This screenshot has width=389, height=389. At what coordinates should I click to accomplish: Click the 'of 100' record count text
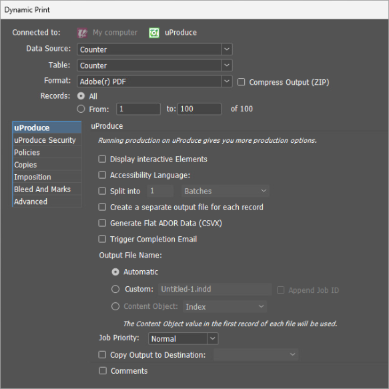[242, 109]
